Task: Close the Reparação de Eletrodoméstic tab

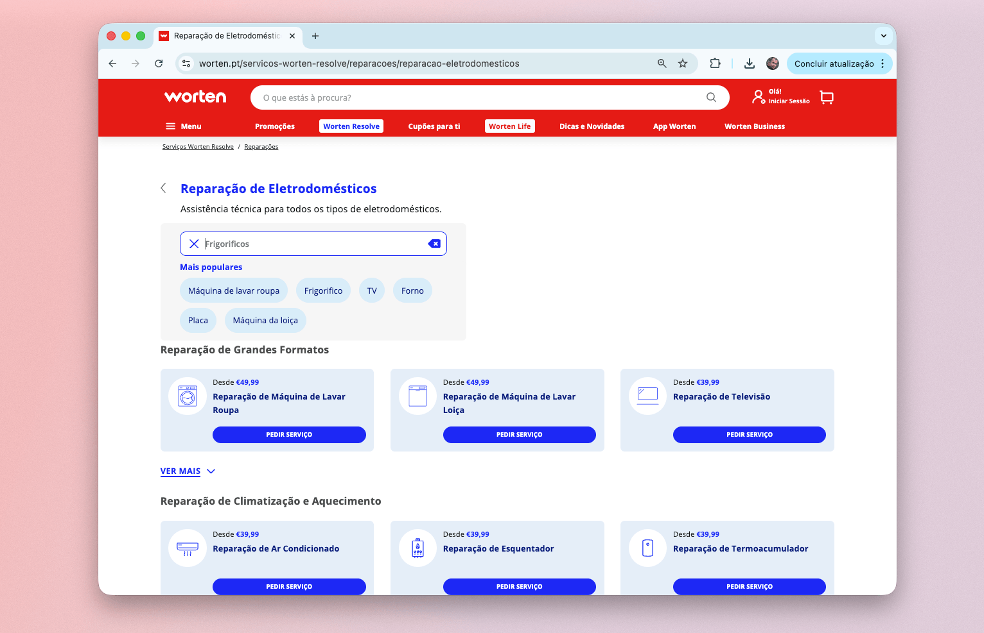Action: pos(292,36)
